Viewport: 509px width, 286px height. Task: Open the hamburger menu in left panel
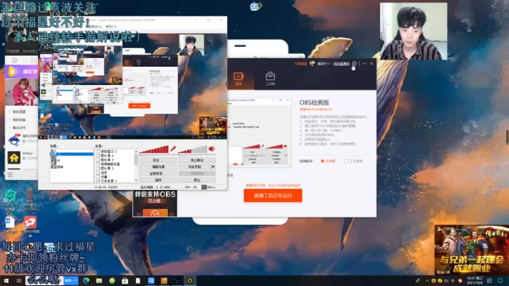point(10,175)
